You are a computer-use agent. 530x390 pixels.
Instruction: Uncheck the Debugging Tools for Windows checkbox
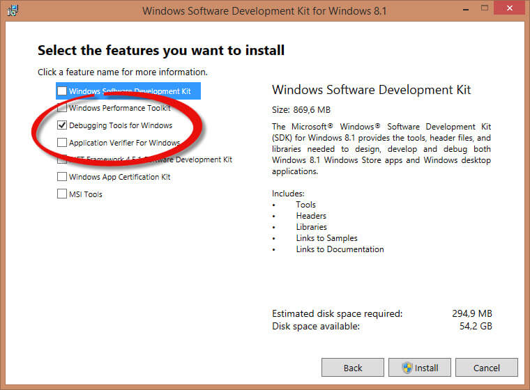click(62, 125)
